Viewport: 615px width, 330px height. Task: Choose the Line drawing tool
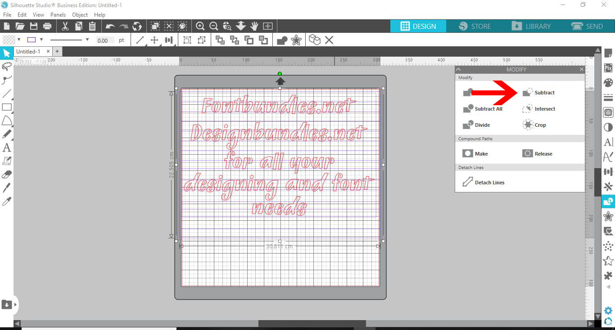point(7,94)
